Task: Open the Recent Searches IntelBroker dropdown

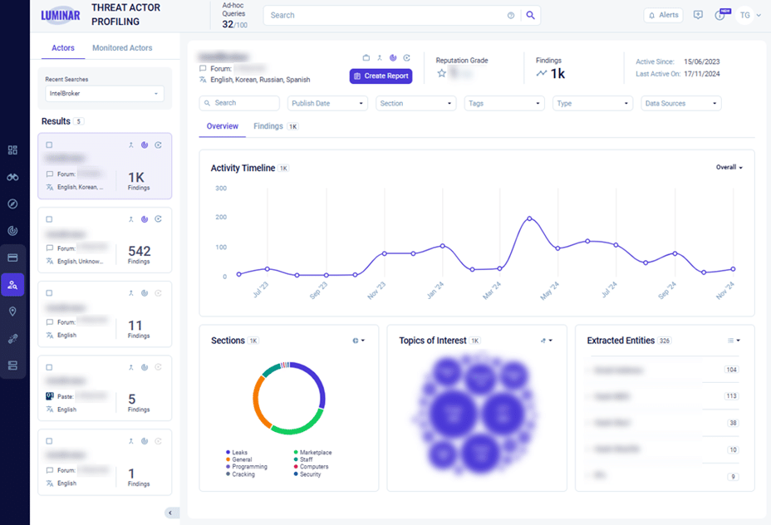Action: 104,94
